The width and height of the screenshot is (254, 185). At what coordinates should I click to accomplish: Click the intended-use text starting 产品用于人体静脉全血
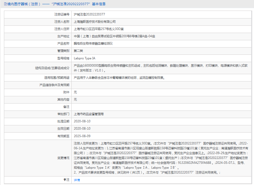click(119, 78)
